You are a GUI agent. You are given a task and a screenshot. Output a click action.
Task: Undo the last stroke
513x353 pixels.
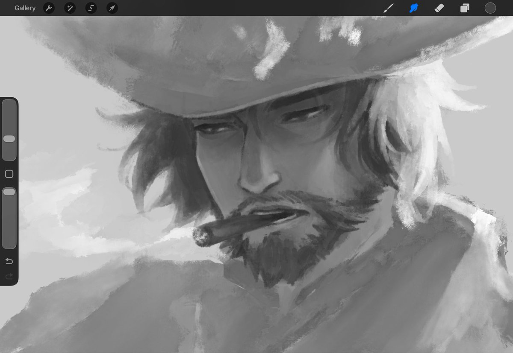(9, 261)
